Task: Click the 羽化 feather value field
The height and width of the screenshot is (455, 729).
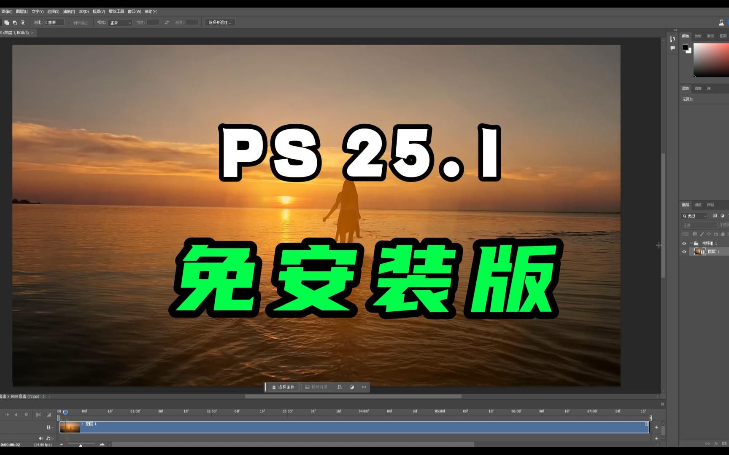Action: pos(54,22)
